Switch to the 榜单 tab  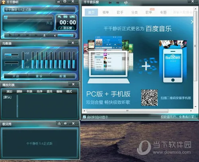106,12
